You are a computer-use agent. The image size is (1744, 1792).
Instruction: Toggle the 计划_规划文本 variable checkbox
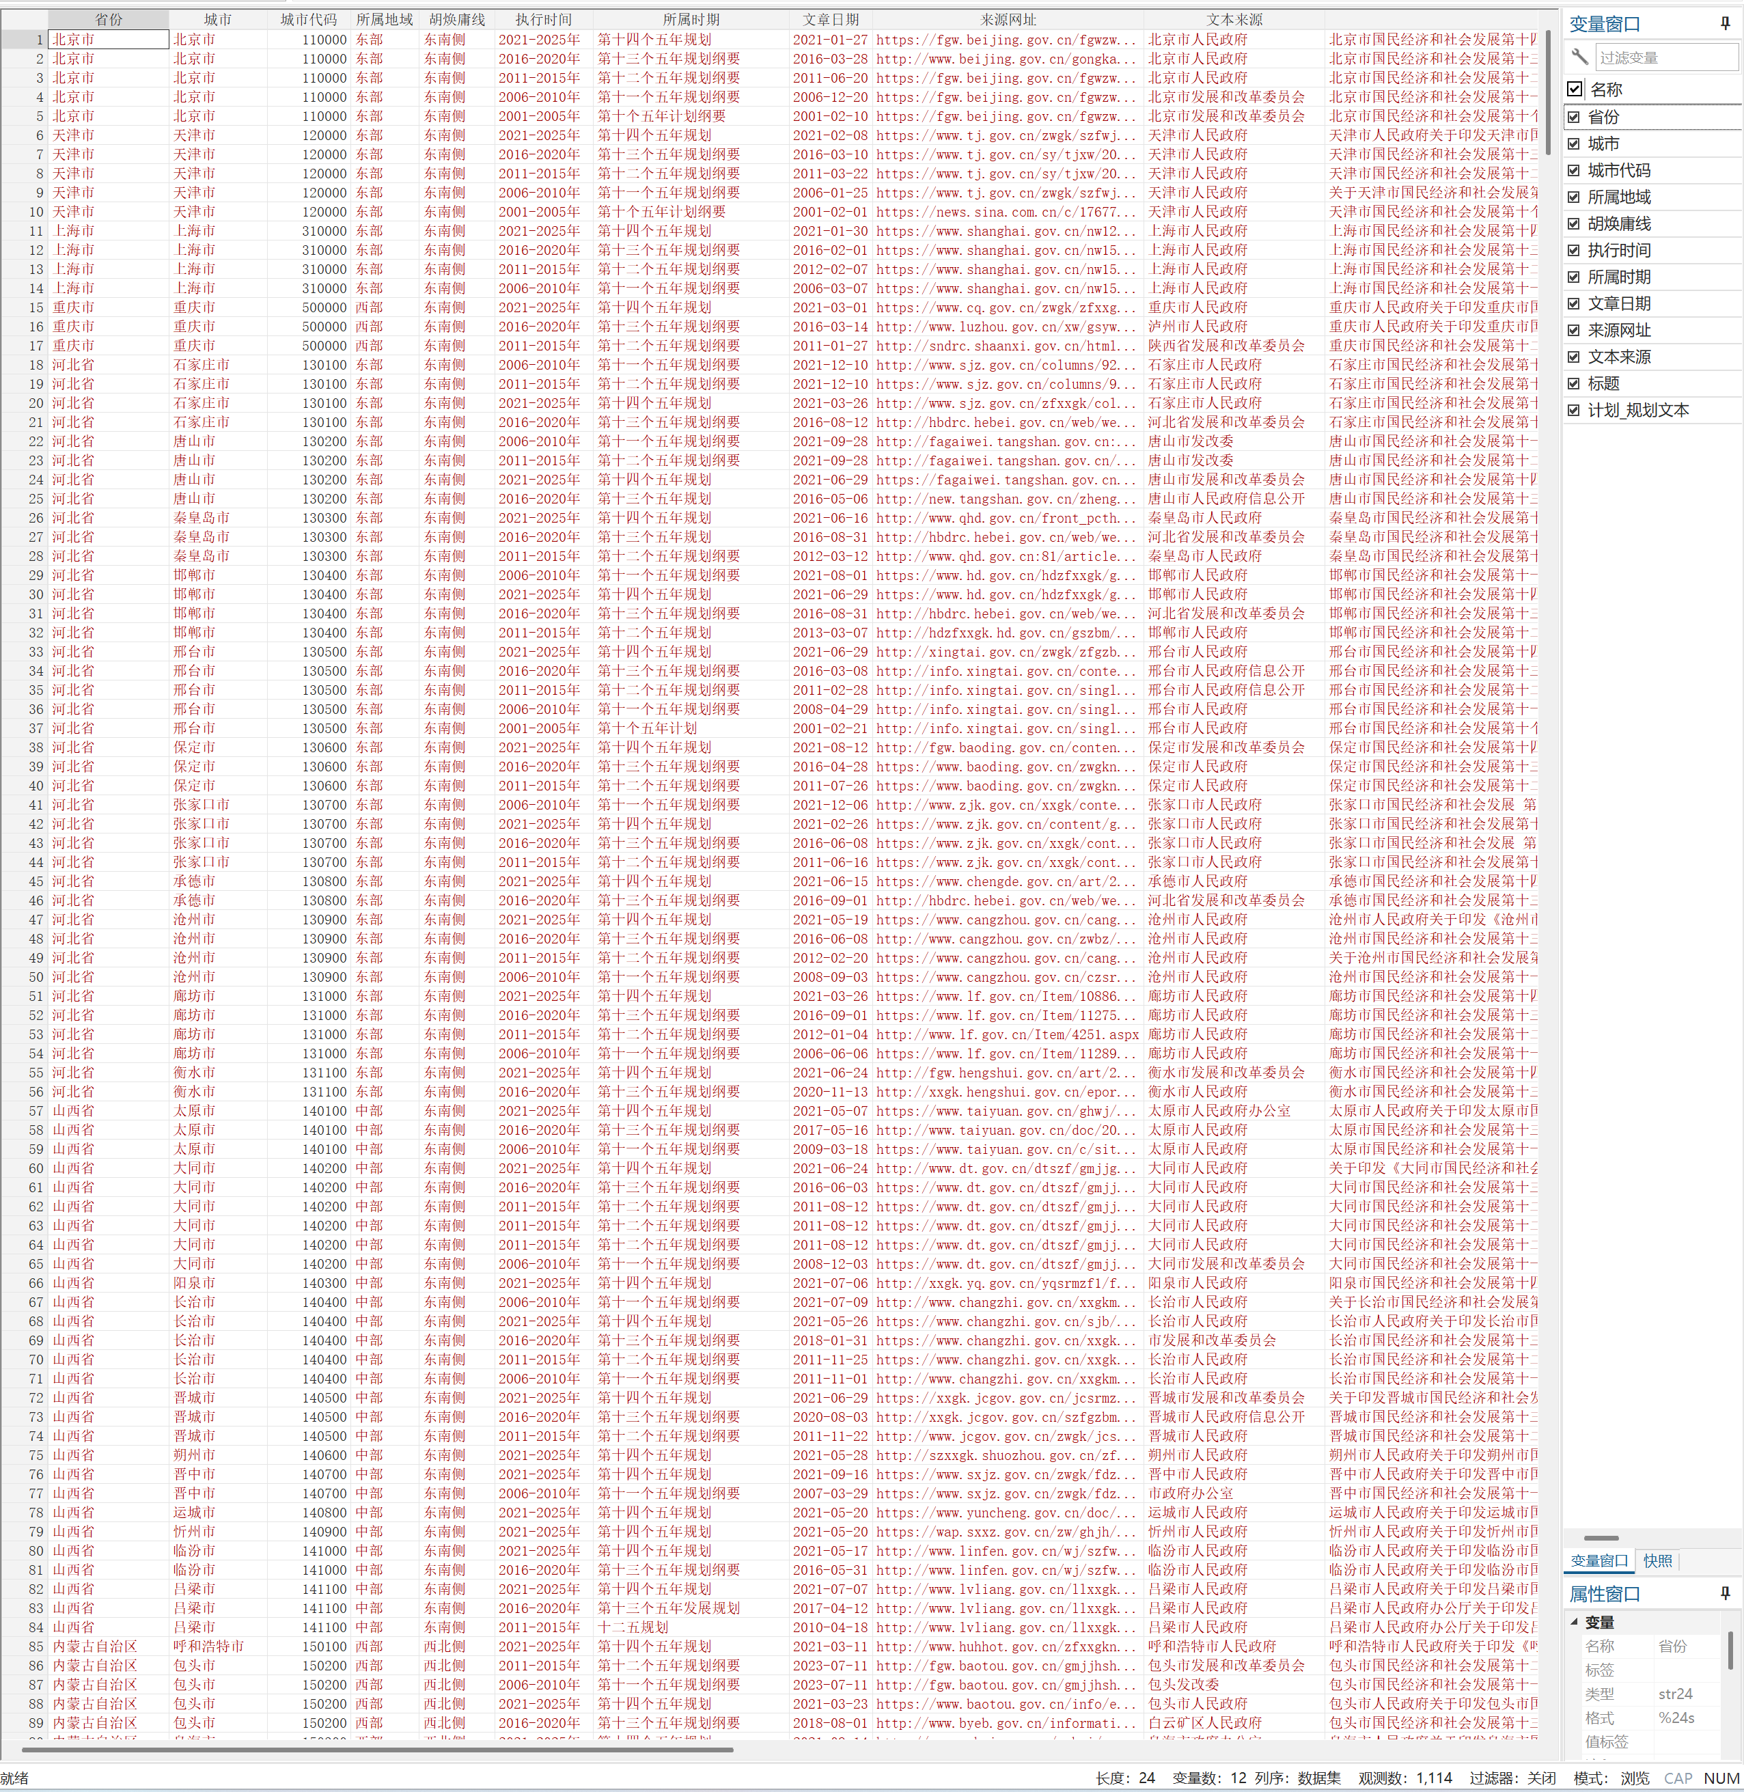click(x=1574, y=411)
